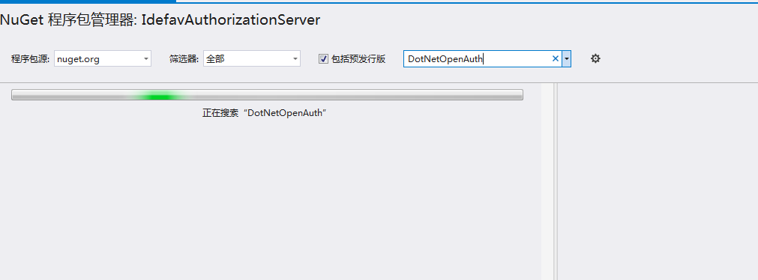Click the NuGet 程序包管理器 title heading
This screenshot has width=758, height=280.
[x=160, y=20]
